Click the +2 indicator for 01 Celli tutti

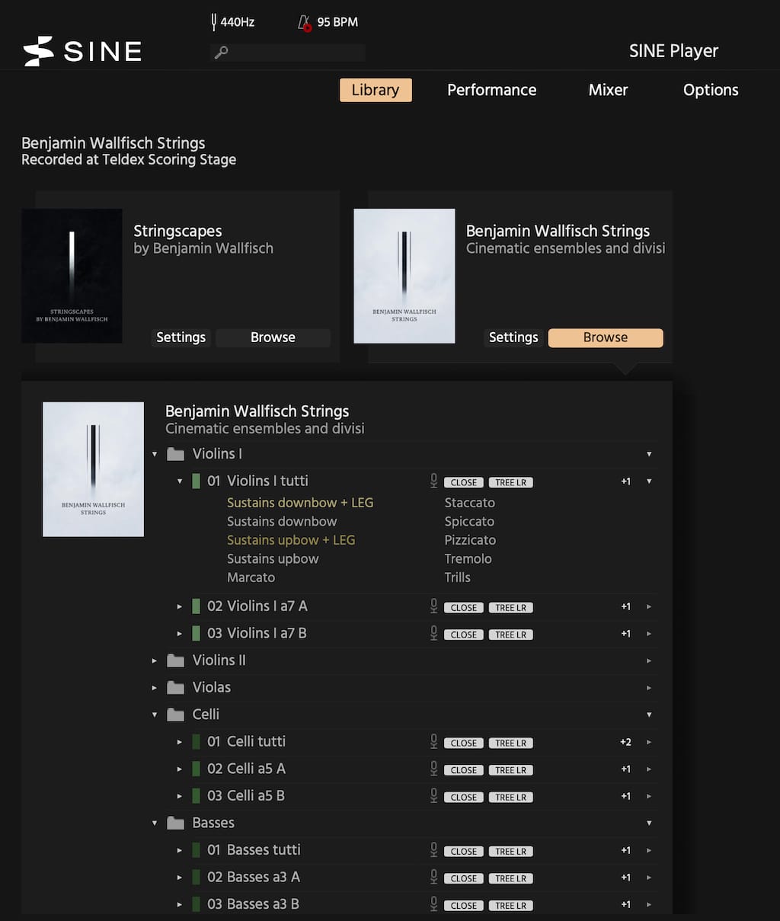pos(625,742)
